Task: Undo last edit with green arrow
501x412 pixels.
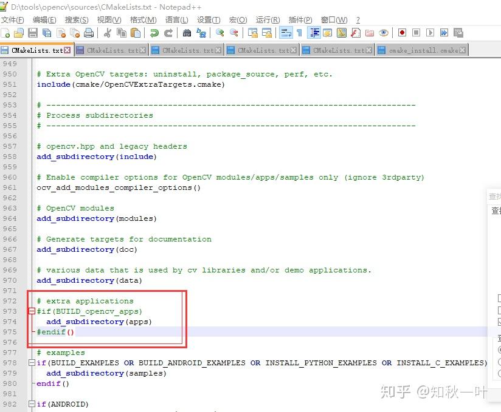Action: (154, 33)
